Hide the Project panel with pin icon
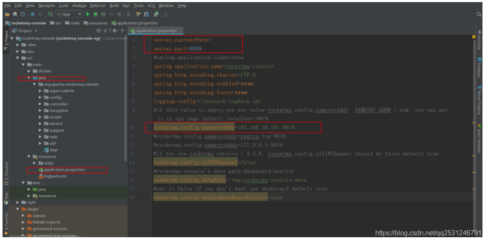This screenshot has height=241, width=485. (123, 31)
